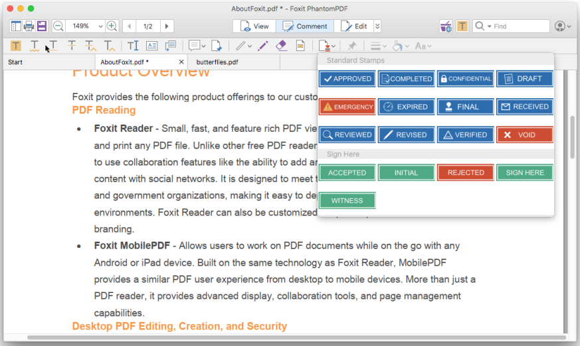Screen dimensions: 580x346
Task: Select the Text box tool
Action: click(151, 46)
